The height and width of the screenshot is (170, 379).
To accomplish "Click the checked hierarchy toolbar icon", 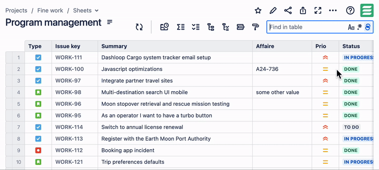I will tap(226, 27).
